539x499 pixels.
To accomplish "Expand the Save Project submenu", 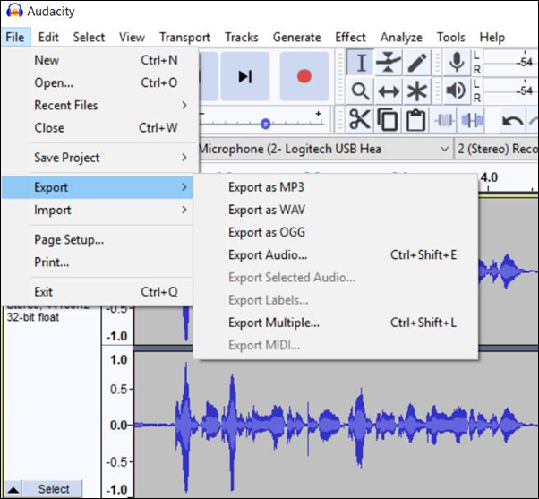I will click(x=100, y=158).
